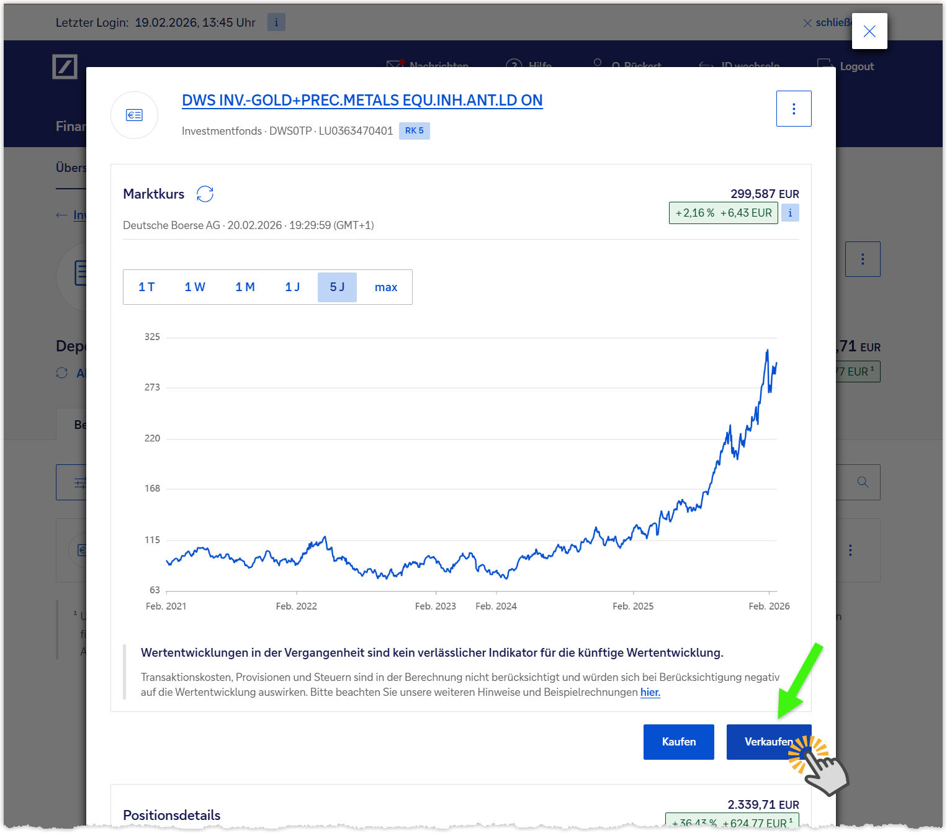
Task: Click info icon next to last login
Action: 276,22
